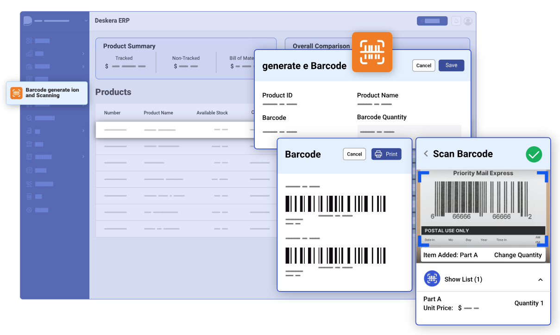Image resolution: width=560 pixels, height=335 pixels.
Task: Click the POSTAL USE ONLY text
Action: [x=447, y=230]
